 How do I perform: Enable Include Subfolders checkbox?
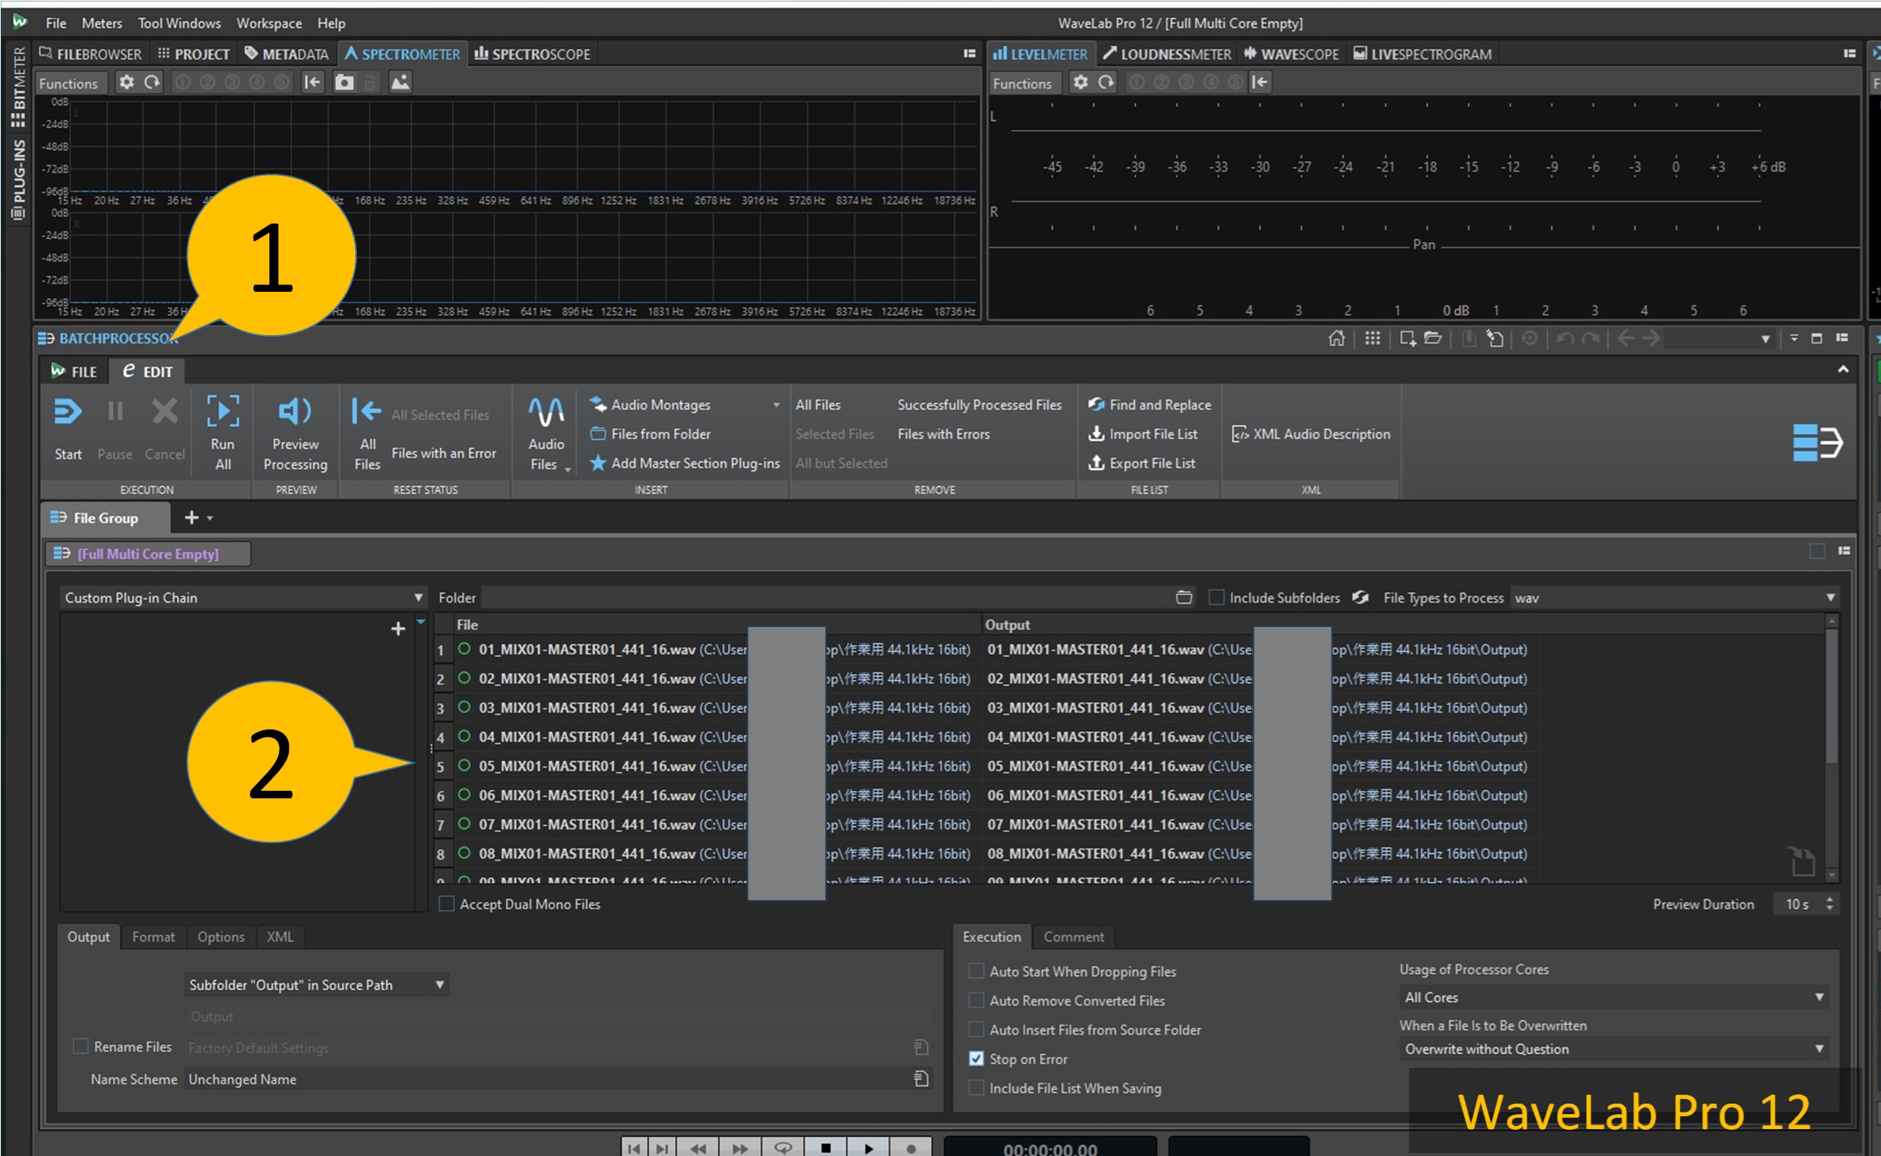pos(1216,597)
